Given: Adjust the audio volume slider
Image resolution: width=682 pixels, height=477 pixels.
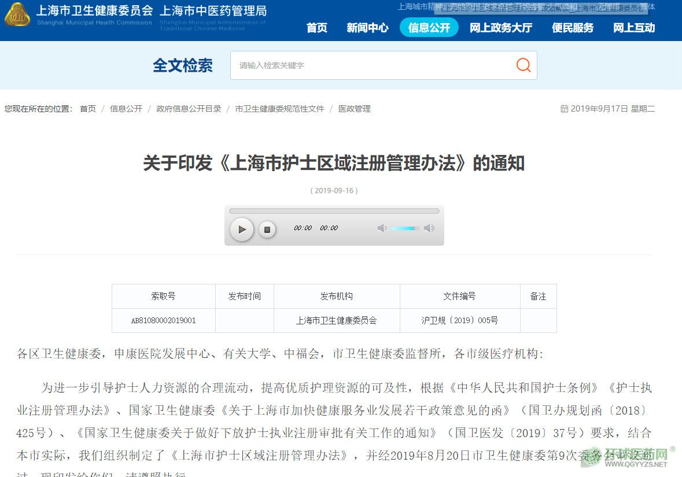Looking at the screenshot, I should [x=404, y=228].
